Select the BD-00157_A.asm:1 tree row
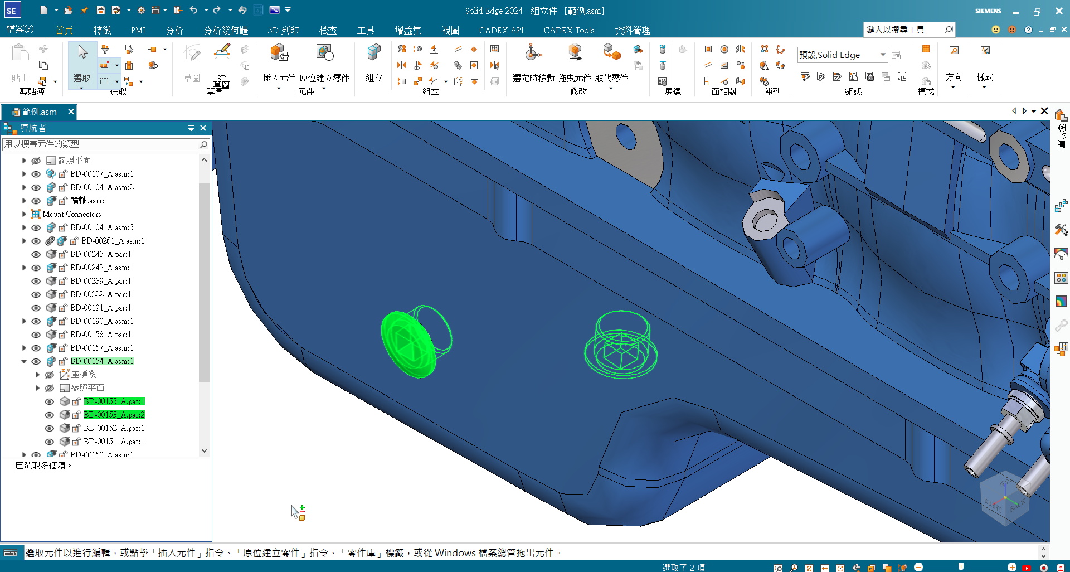Screen dimensions: 1070x572 click(101, 348)
